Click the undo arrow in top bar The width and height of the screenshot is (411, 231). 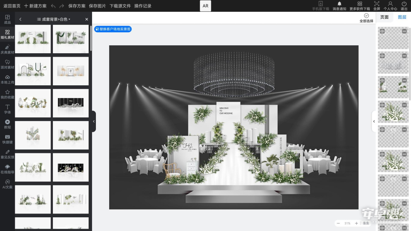[x=53, y=6]
